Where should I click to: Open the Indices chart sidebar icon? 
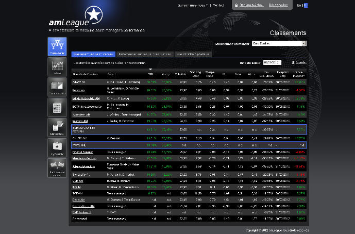click(x=57, y=66)
